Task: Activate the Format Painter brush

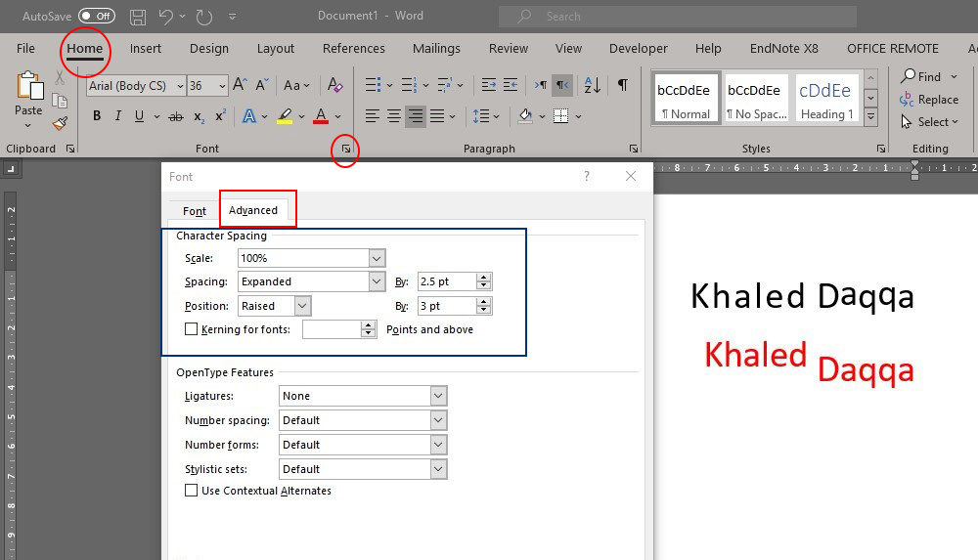Action: click(x=60, y=123)
